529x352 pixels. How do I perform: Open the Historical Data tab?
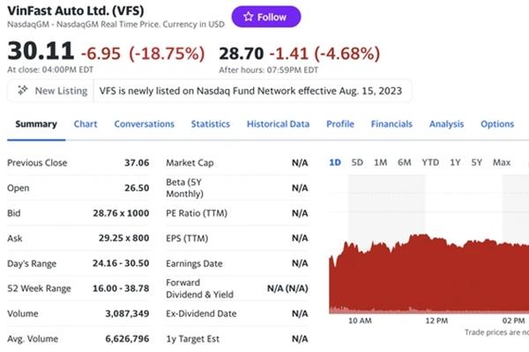pos(278,124)
